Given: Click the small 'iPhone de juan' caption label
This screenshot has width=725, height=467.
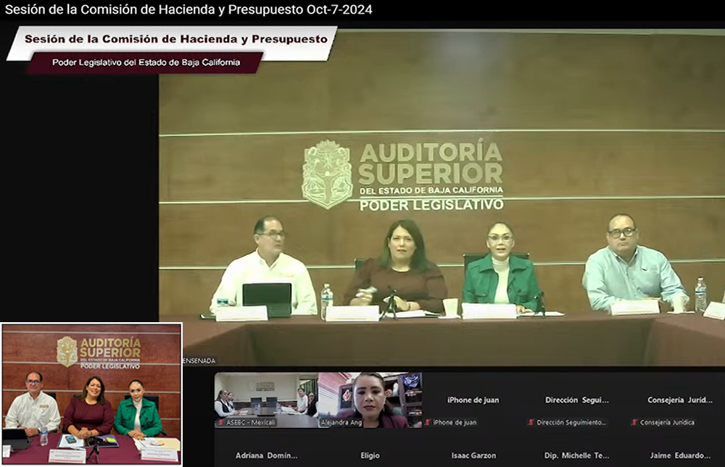Looking at the screenshot, I should click(x=455, y=422).
